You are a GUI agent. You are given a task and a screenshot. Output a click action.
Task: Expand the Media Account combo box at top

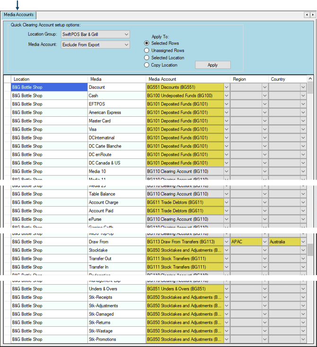point(126,45)
